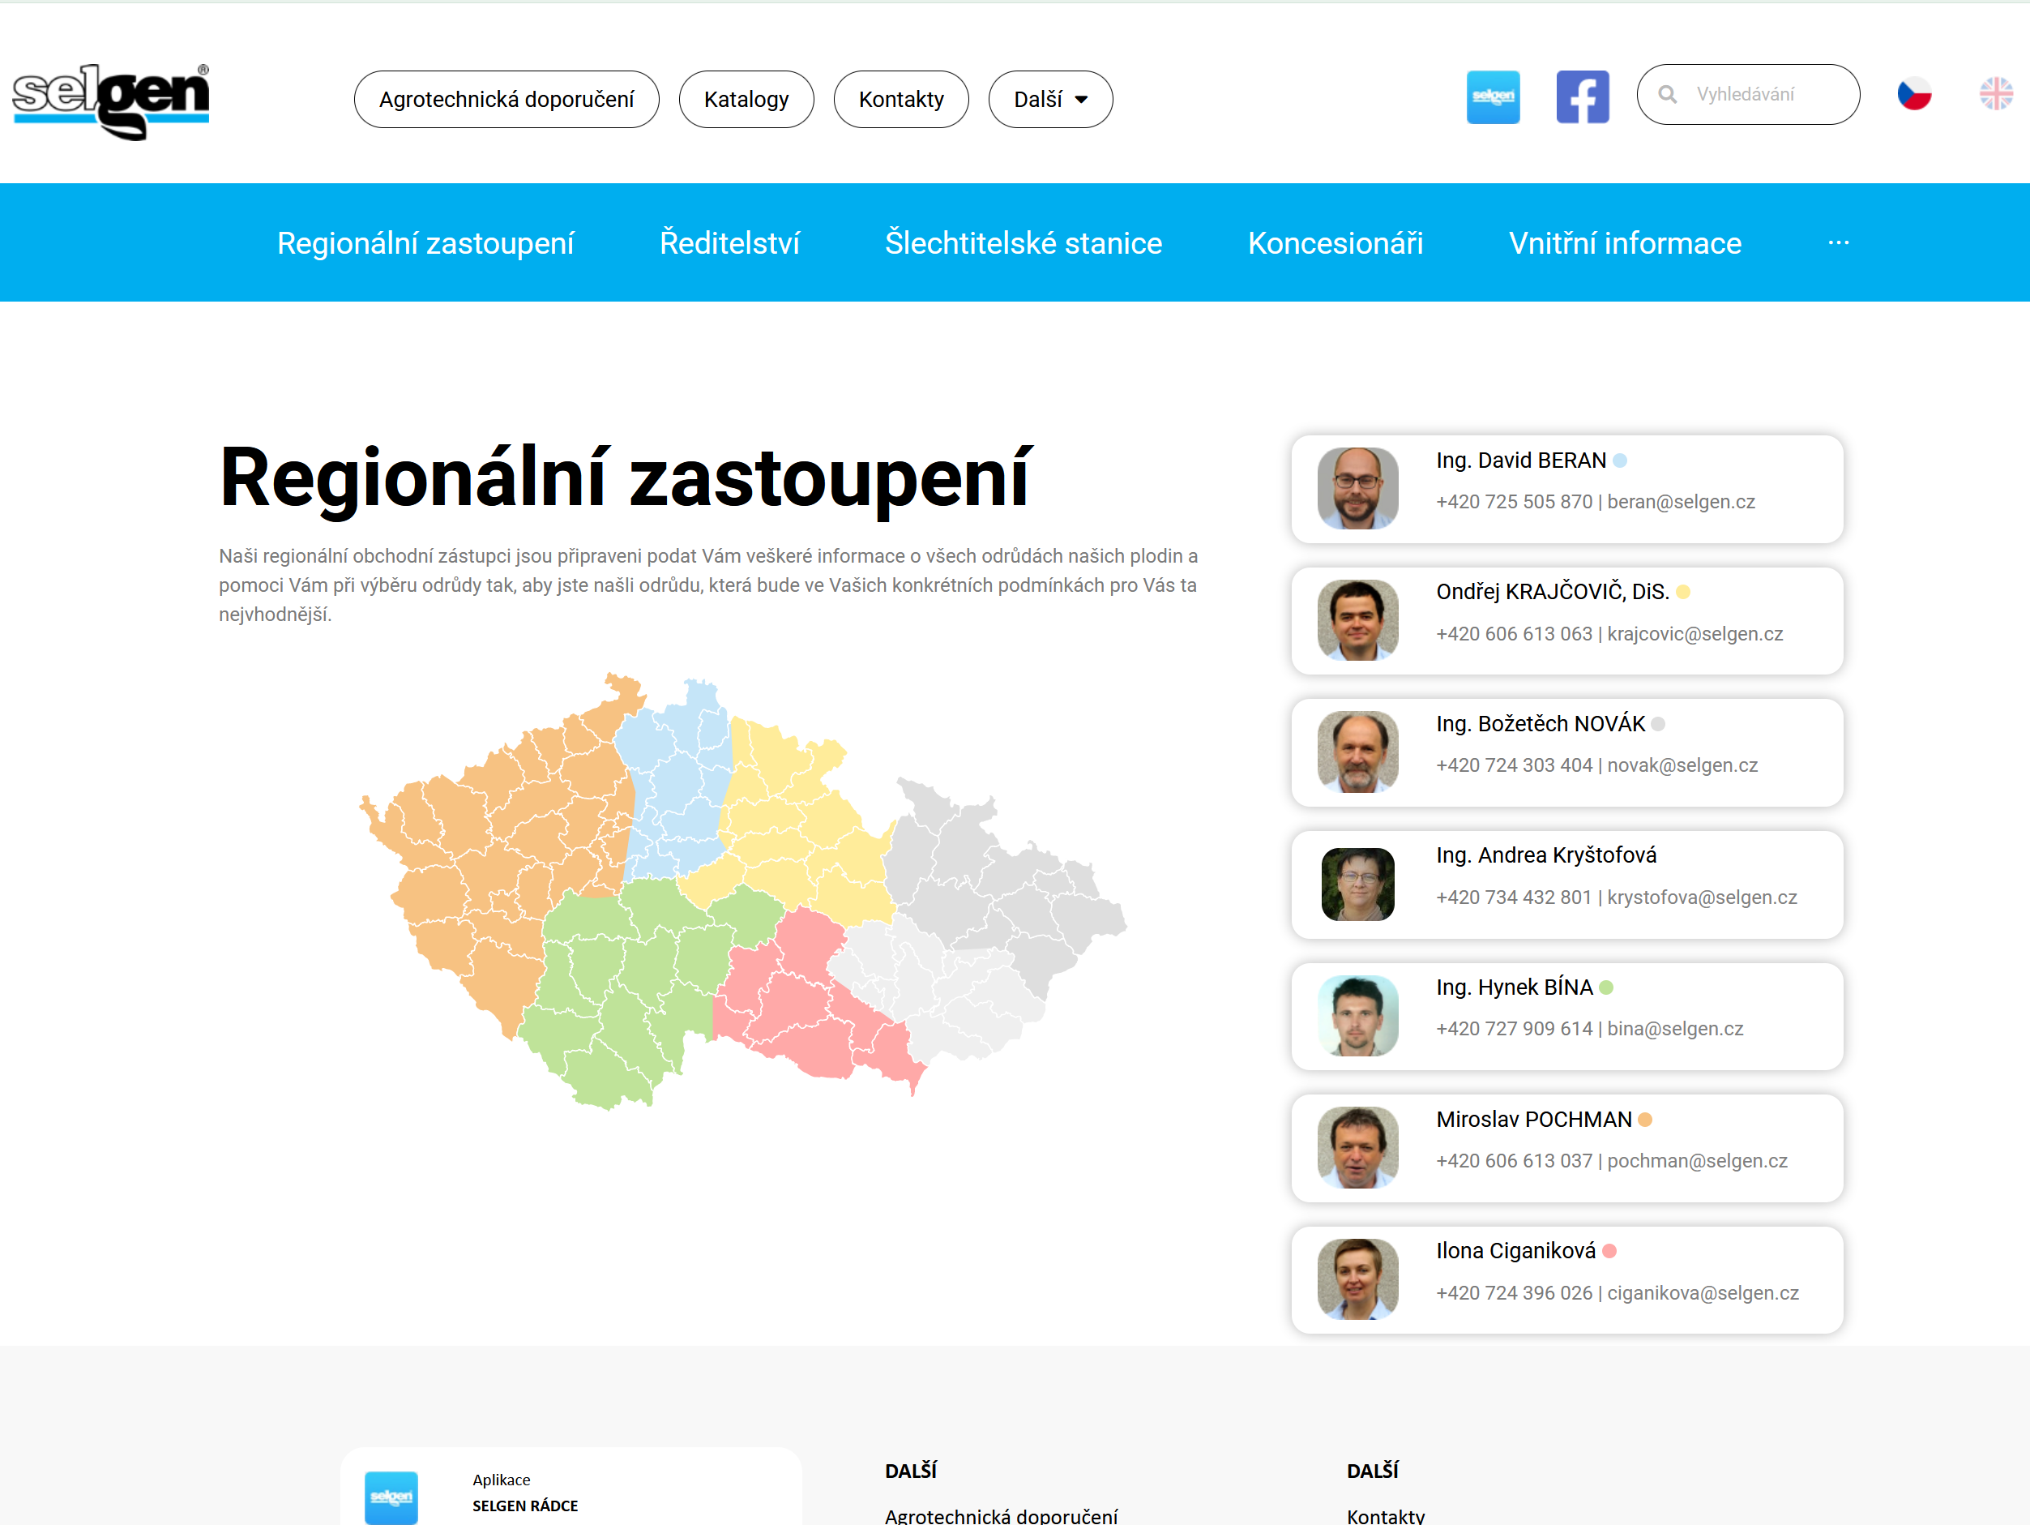Viewport: 2030px width, 1525px height.
Task: Expand the Další dropdown menu
Action: click(x=1050, y=99)
